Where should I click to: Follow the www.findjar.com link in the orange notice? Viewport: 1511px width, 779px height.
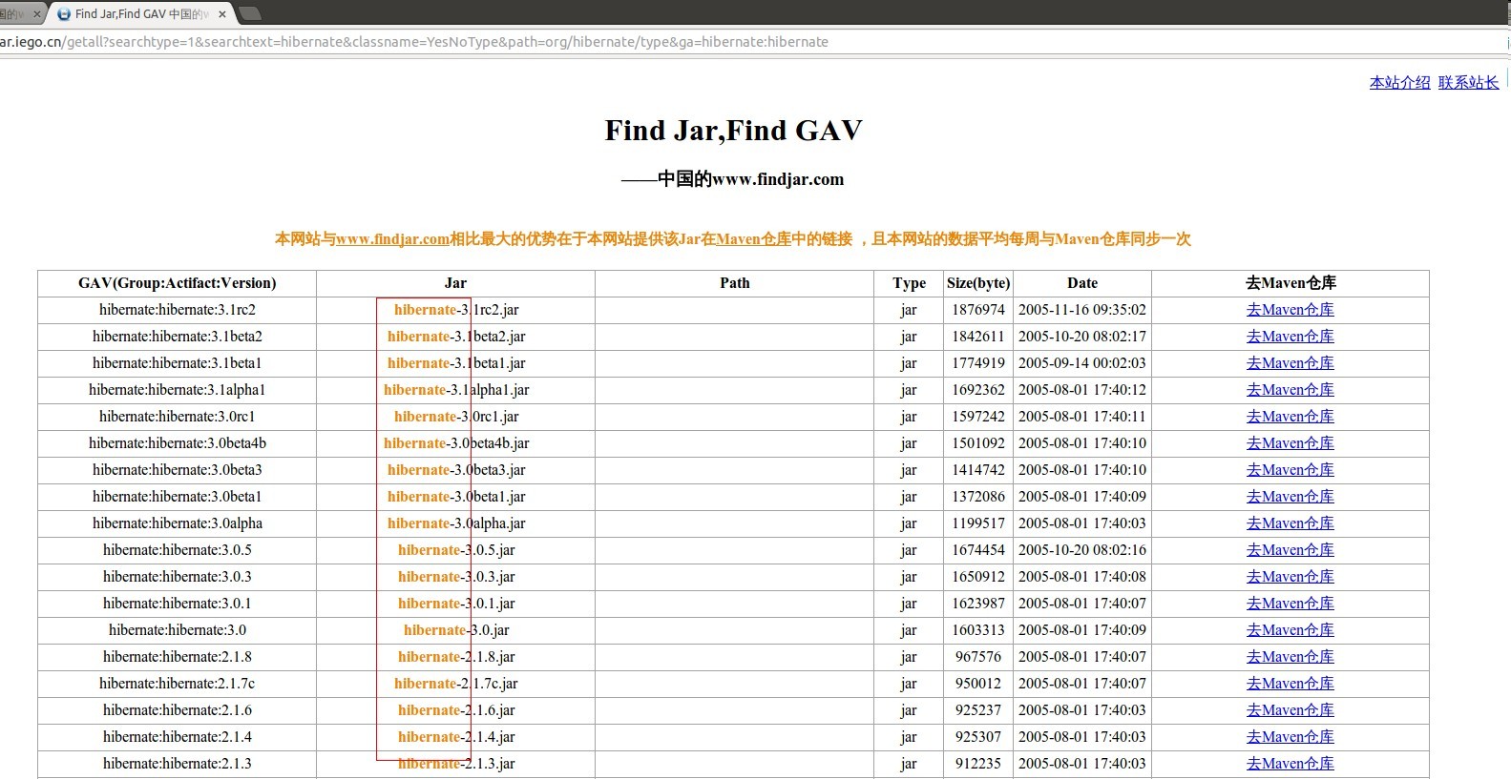coord(392,239)
